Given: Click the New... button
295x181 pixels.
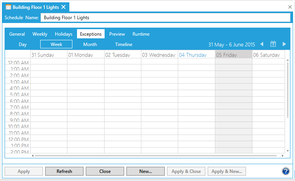Looking at the screenshot, I should pos(146,171).
